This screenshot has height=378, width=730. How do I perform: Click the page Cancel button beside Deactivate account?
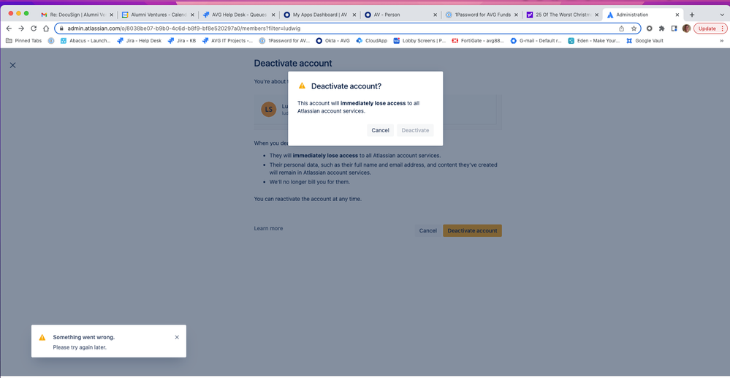(428, 231)
